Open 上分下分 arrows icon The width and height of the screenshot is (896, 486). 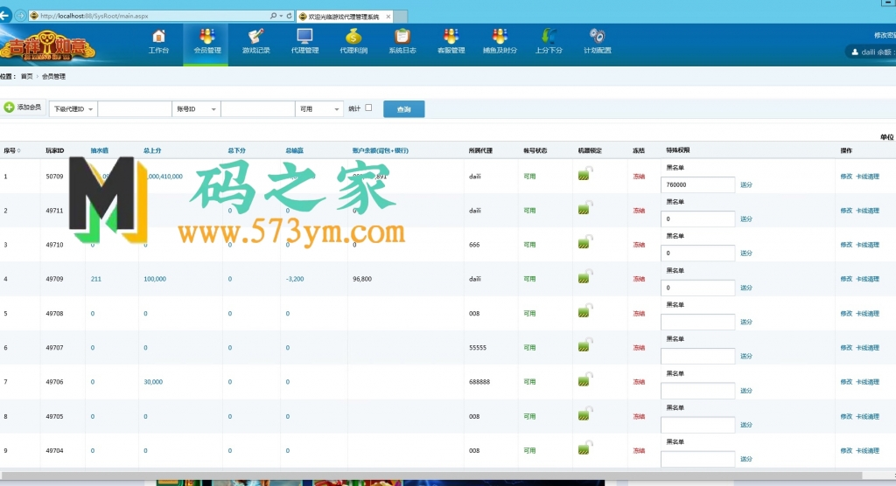click(549, 37)
